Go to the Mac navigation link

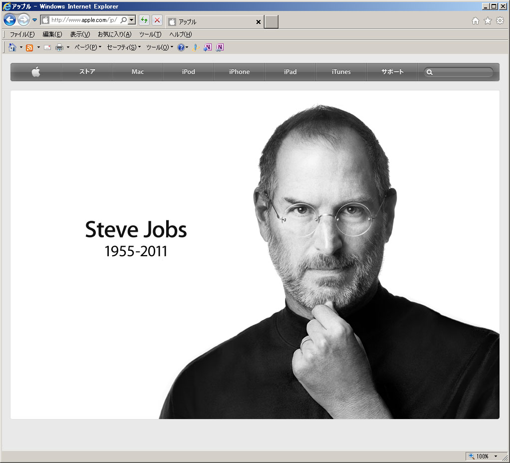pos(138,71)
